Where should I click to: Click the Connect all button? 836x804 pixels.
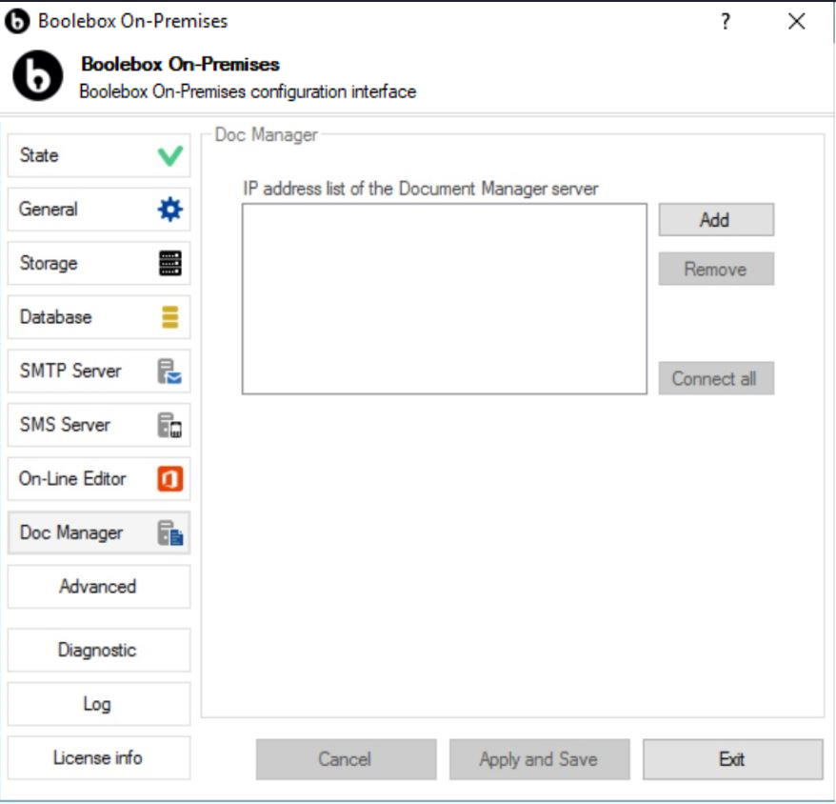716,378
